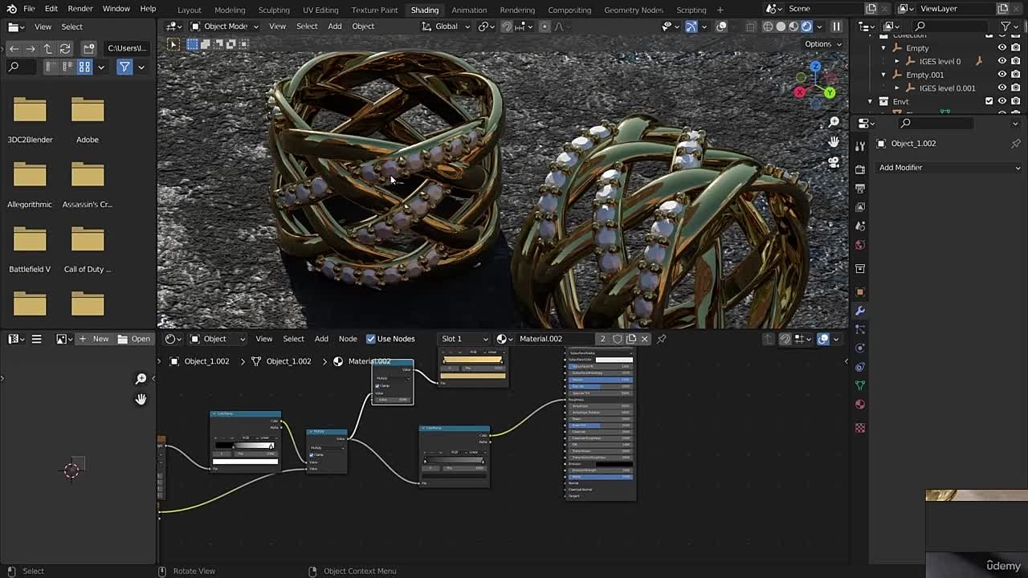
Task: Click the New image button
Action: 93,339
